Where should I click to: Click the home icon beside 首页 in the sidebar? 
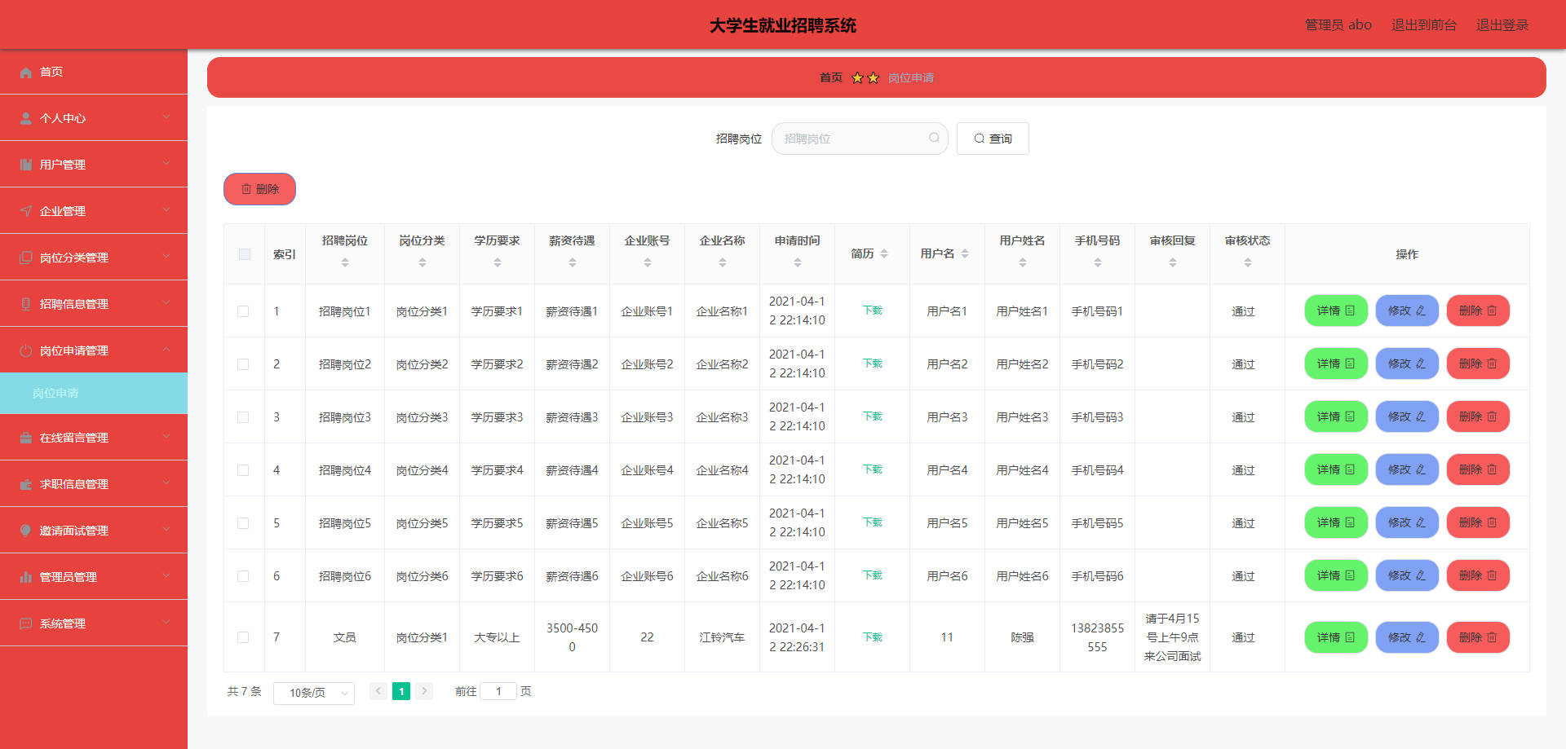26,73
